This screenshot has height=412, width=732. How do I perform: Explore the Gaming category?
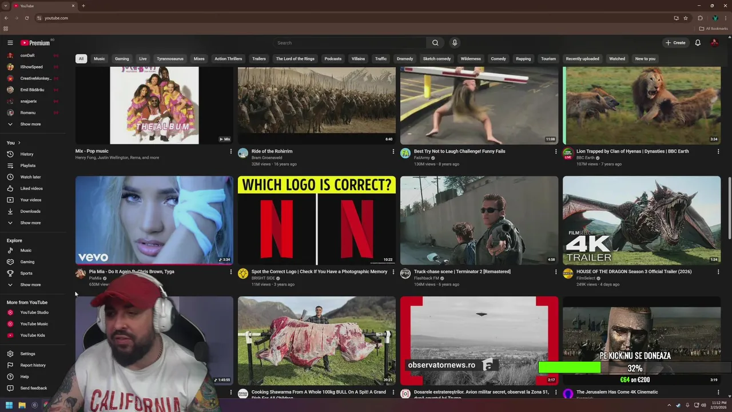coord(27,262)
